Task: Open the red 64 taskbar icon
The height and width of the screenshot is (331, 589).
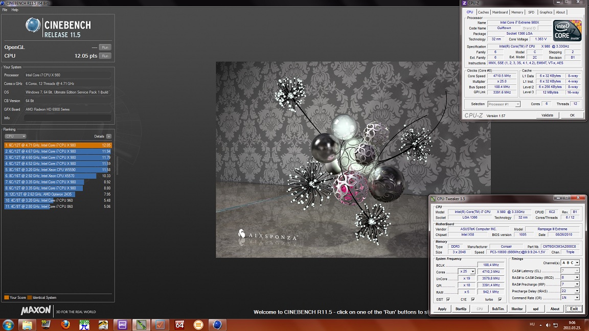Action: [x=179, y=325]
